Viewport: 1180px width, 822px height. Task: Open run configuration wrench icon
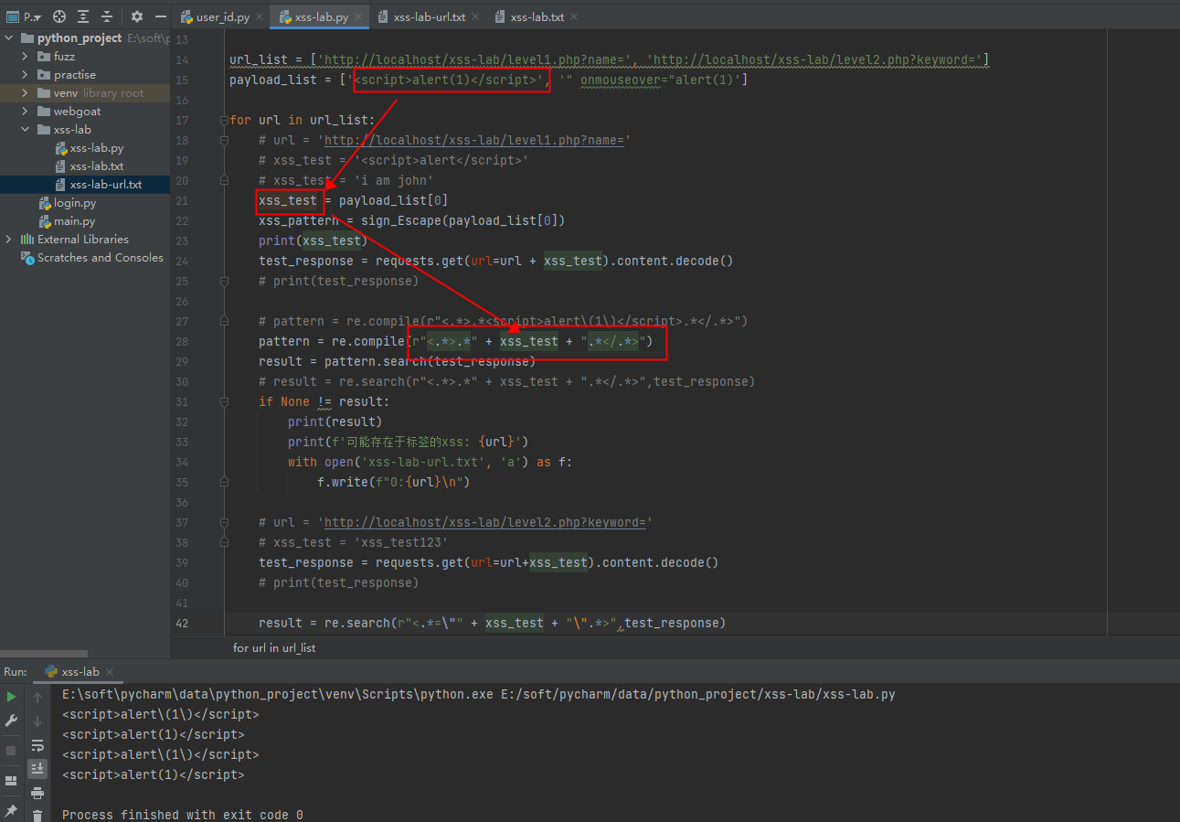[x=11, y=721]
